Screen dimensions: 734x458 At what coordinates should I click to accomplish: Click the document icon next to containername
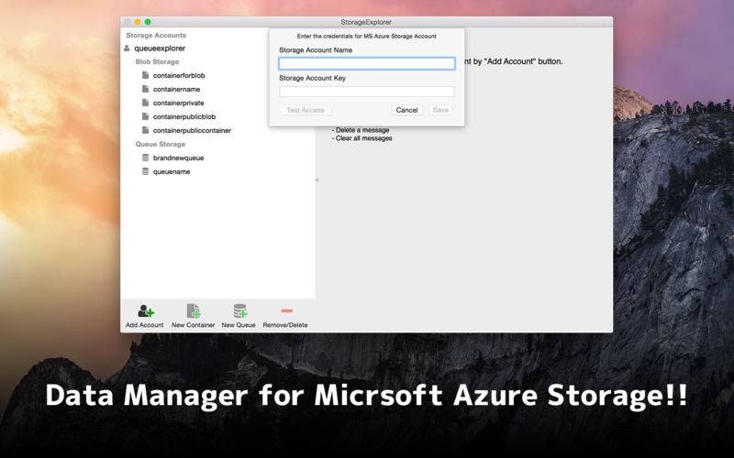(146, 89)
